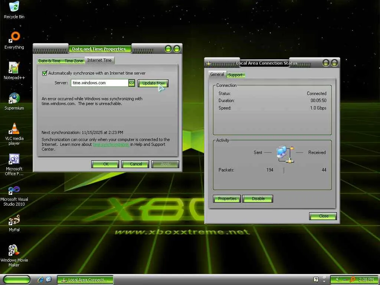Switch to the Date & Time tab

(x=49, y=61)
